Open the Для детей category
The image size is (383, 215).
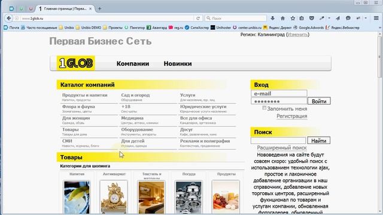point(133,141)
